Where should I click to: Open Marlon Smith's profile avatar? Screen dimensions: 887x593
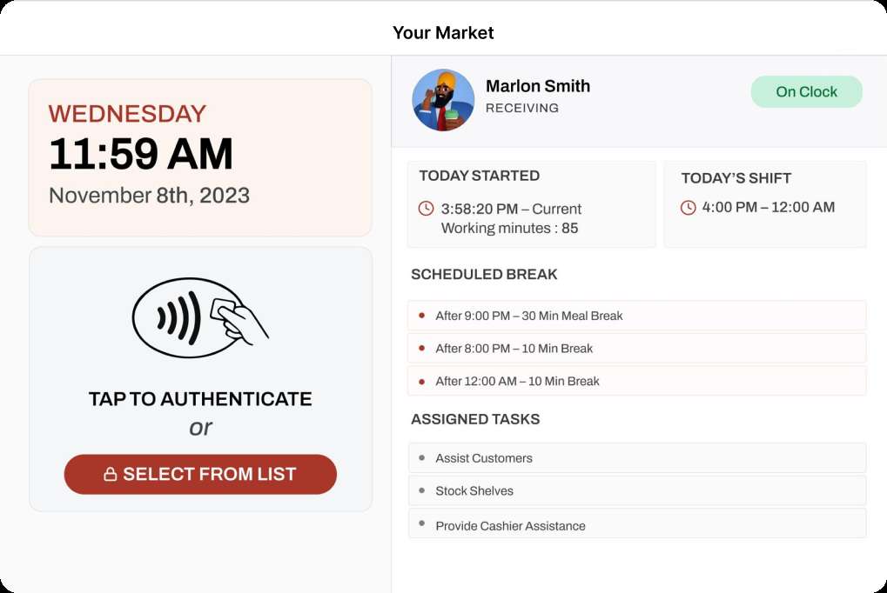point(443,100)
